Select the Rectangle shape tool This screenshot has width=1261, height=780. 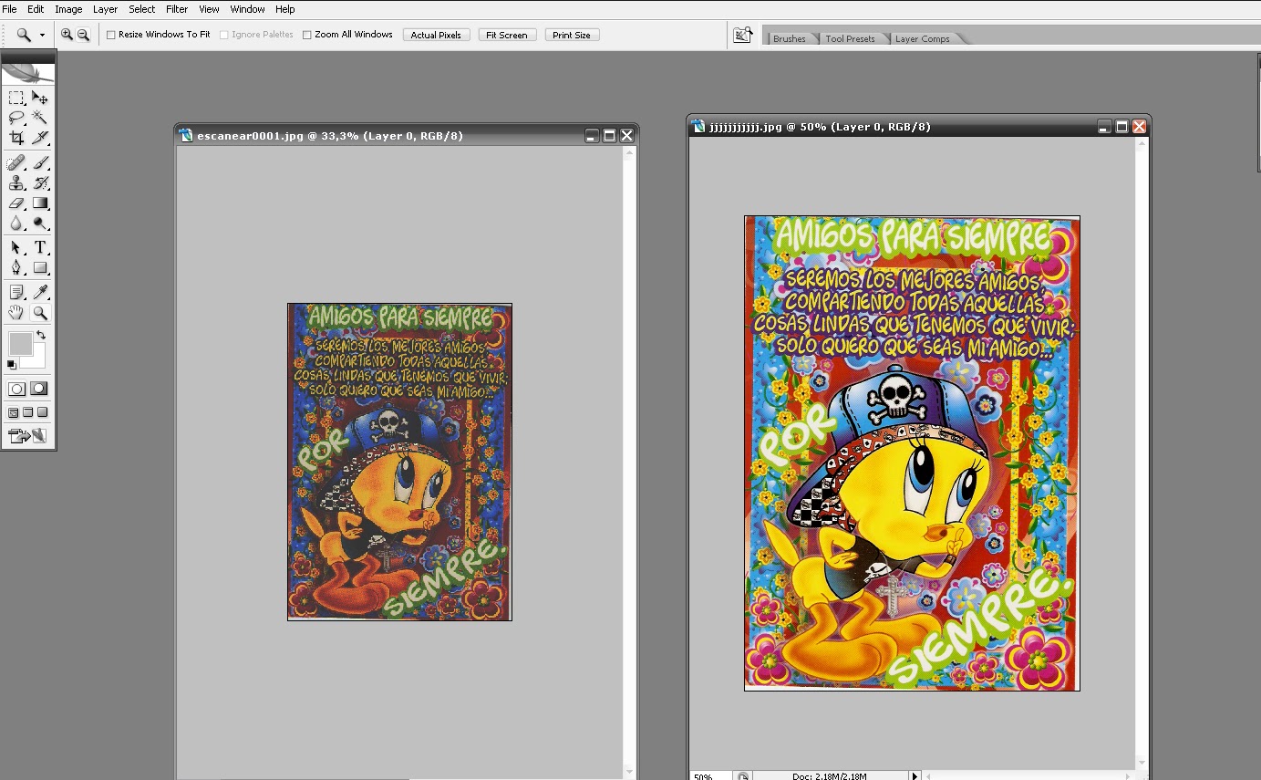tap(40, 268)
